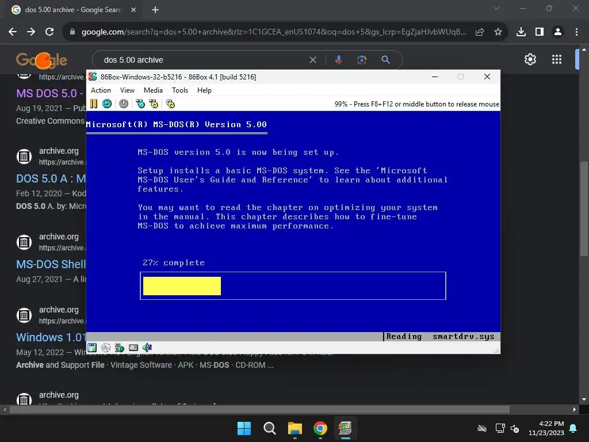Open the Chrome tab search chevron
This screenshot has height=442, width=589.
496,8
